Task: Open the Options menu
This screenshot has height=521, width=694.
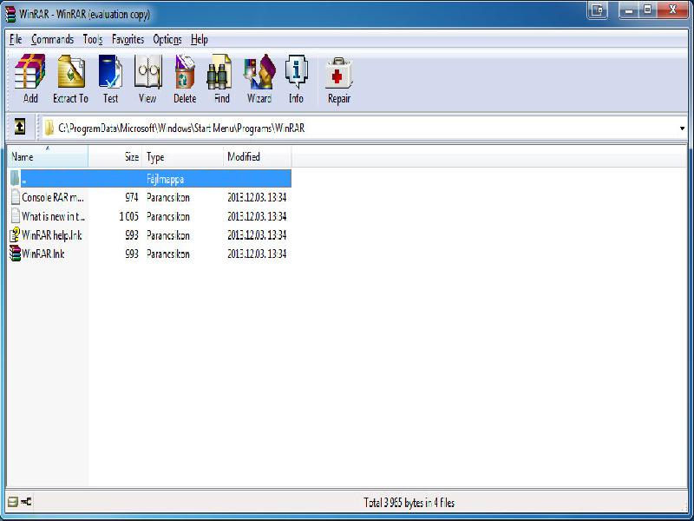Action: [167, 39]
